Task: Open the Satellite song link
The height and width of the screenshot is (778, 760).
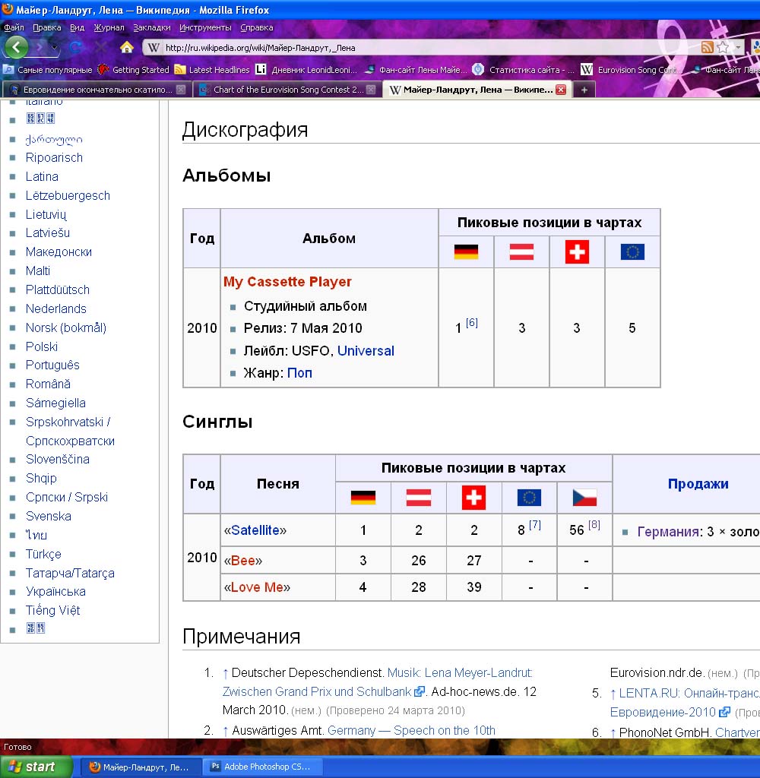Action: coord(258,530)
